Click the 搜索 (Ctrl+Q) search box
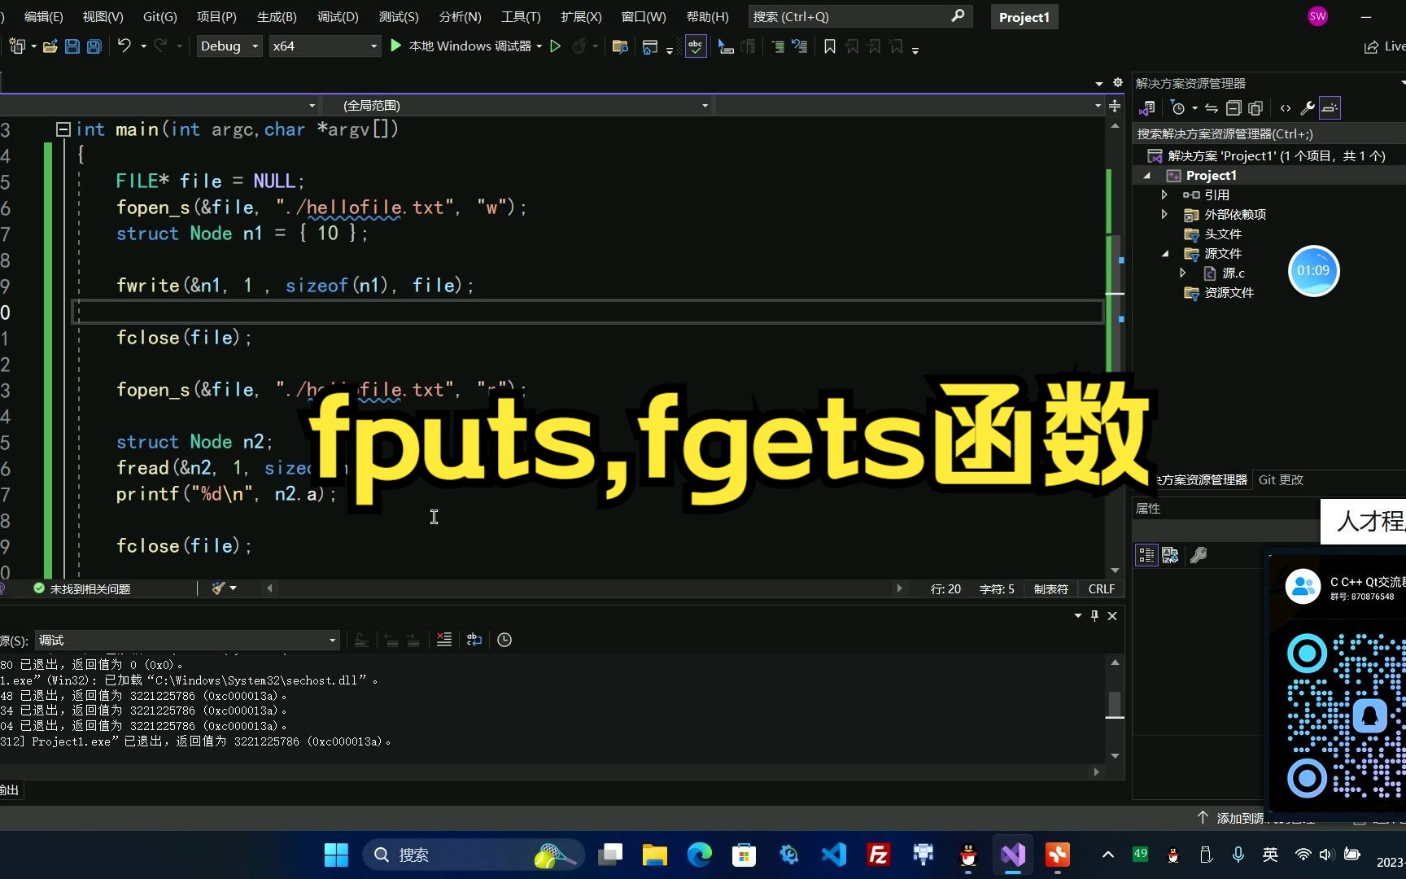The image size is (1406, 879). coord(859,16)
